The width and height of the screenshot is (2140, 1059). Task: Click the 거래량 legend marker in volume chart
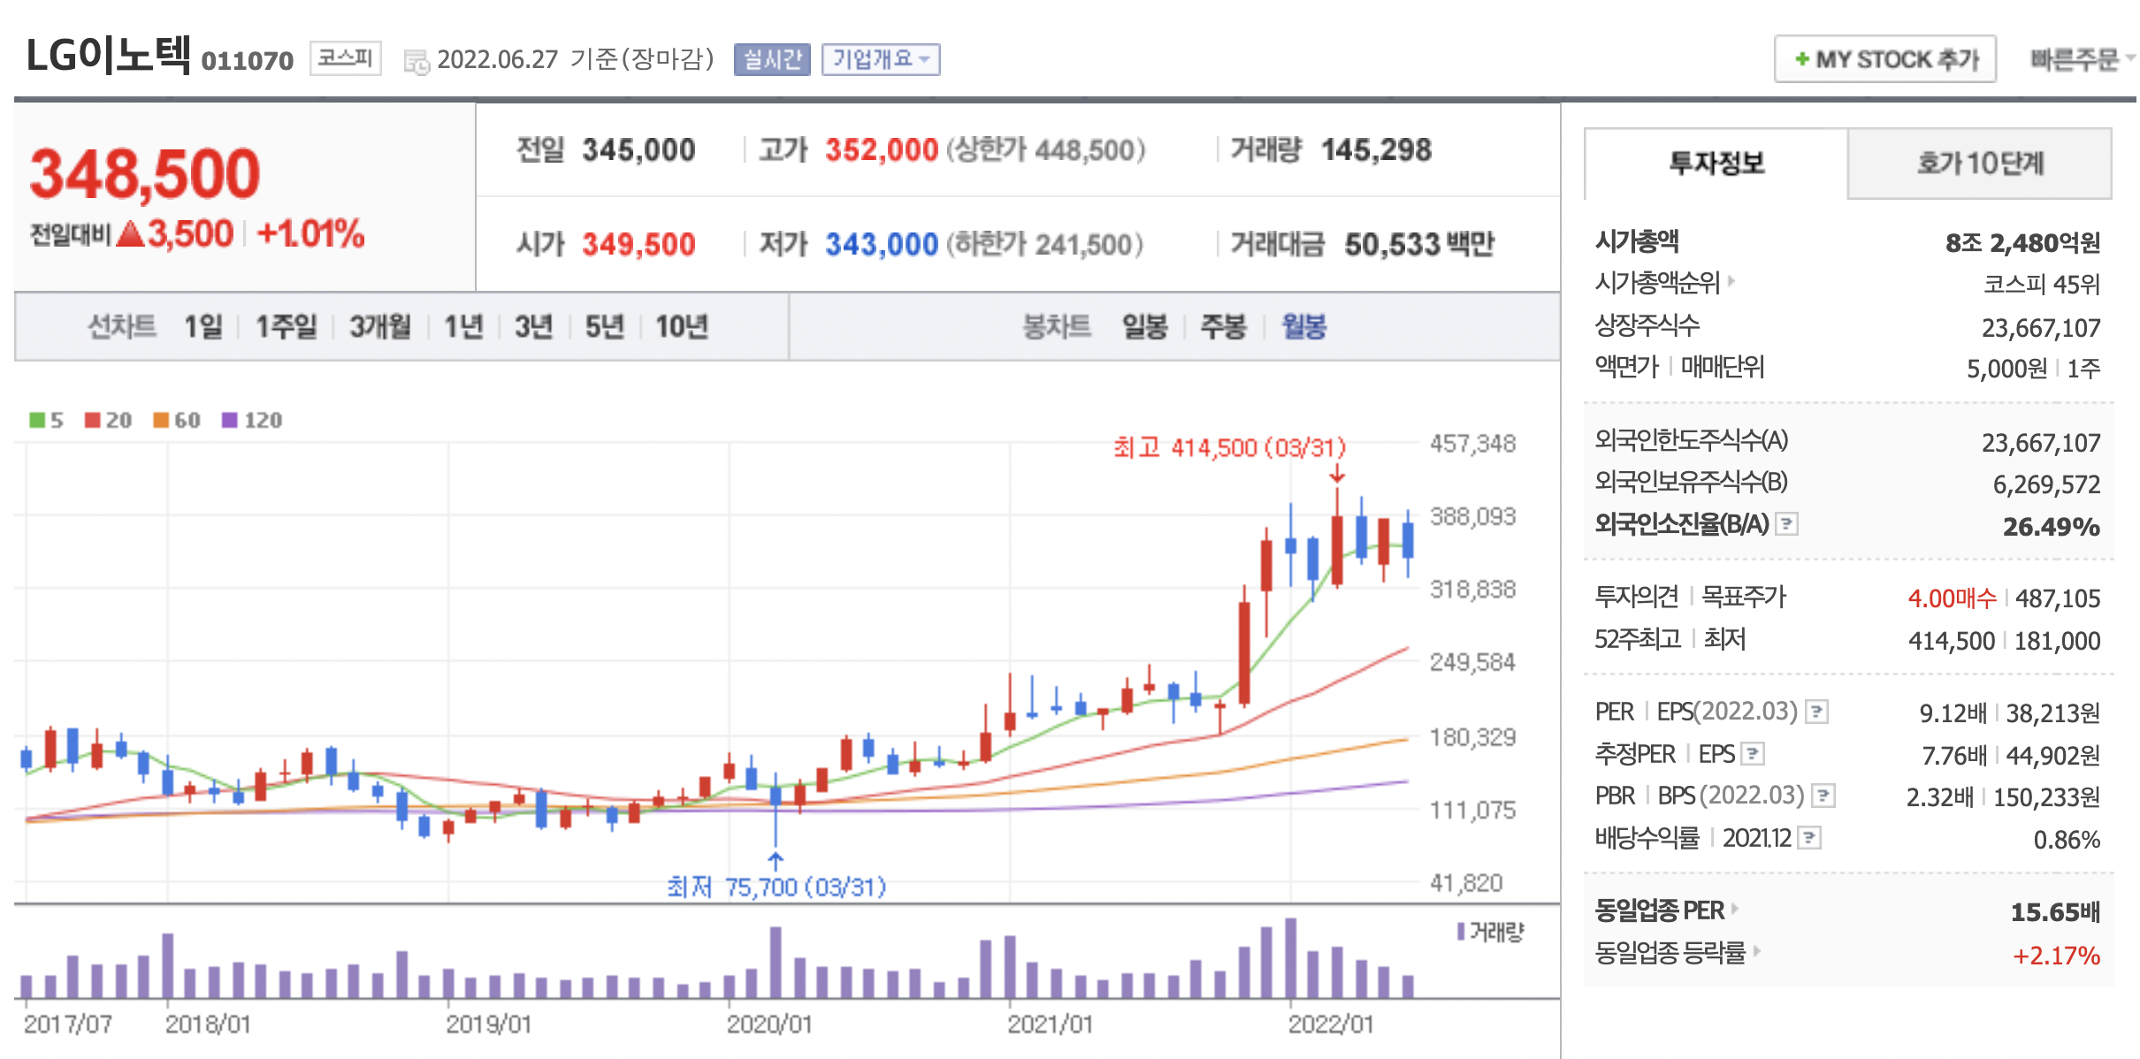(1461, 932)
